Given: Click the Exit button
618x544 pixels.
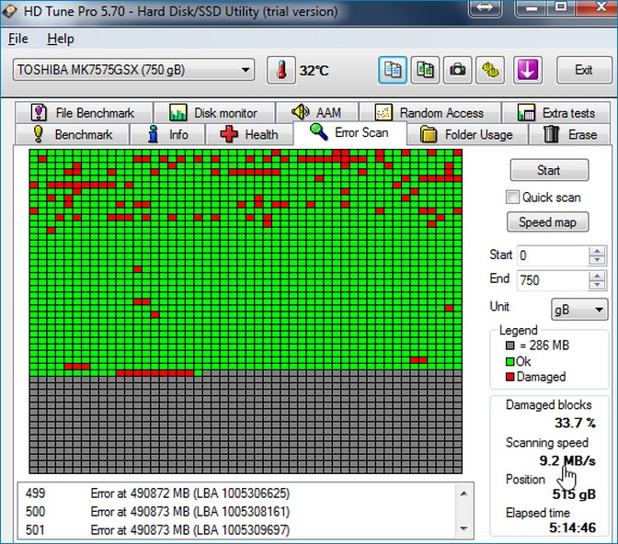Looking at the screenshot, I should point(583,70).
